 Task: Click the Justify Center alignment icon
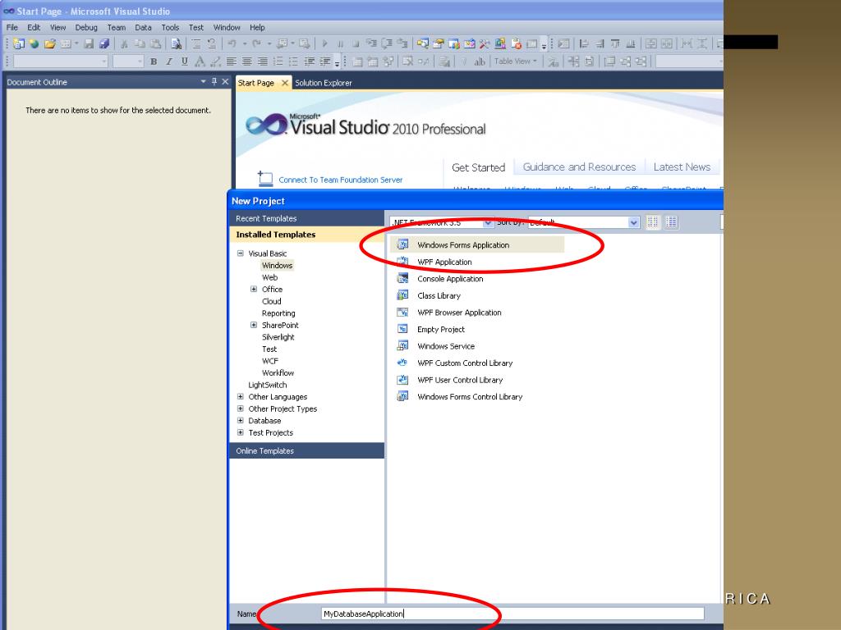[246, 62]
